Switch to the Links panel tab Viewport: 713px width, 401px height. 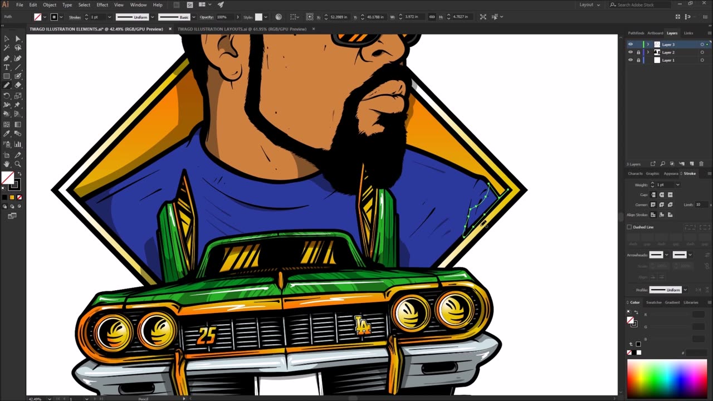(x=688, y=33)
